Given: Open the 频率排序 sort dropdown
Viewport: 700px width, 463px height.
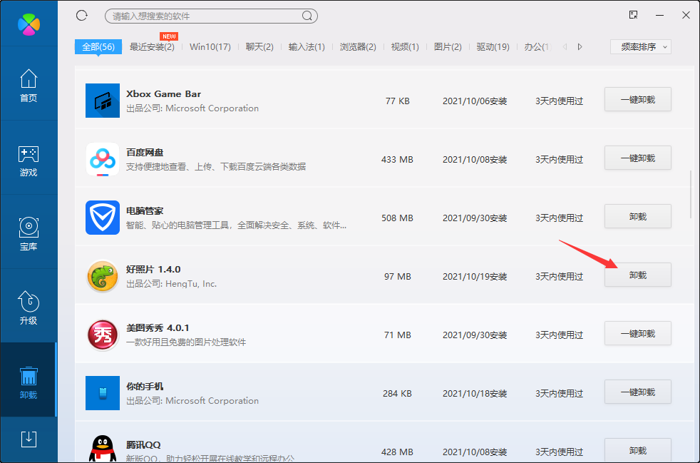Looking at the screenshot, I should (x=641, y=47).
